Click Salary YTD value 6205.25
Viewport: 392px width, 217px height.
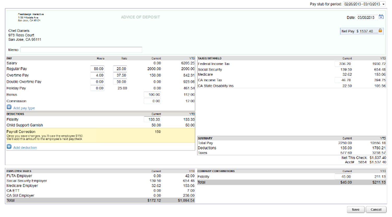click(188, 63)
